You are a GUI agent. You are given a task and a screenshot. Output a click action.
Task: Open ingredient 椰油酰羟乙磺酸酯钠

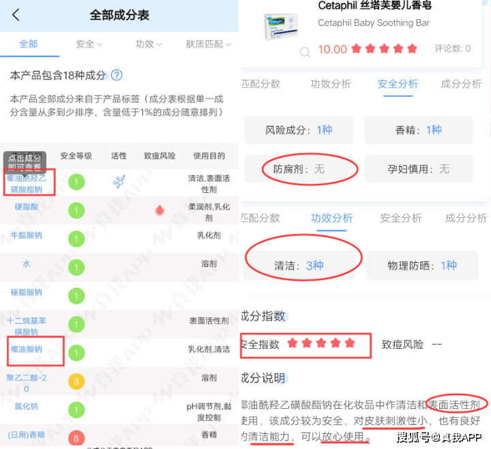(27, 184)
